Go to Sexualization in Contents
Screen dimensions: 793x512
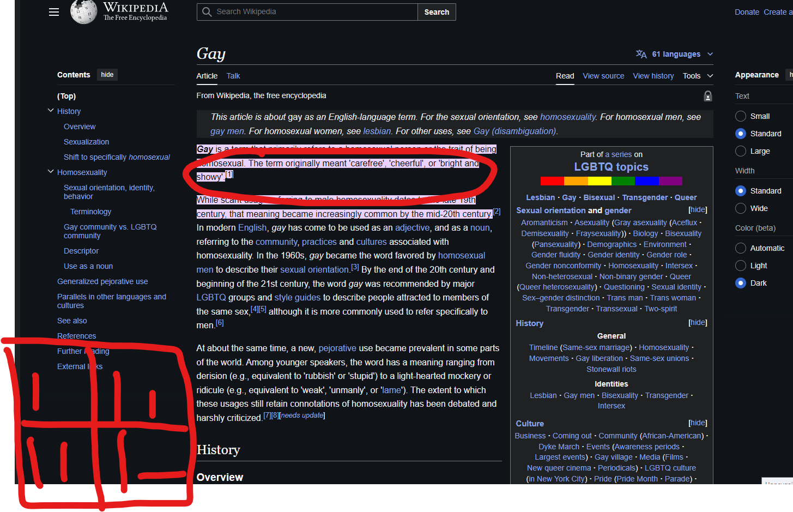[x=86, y=142]
